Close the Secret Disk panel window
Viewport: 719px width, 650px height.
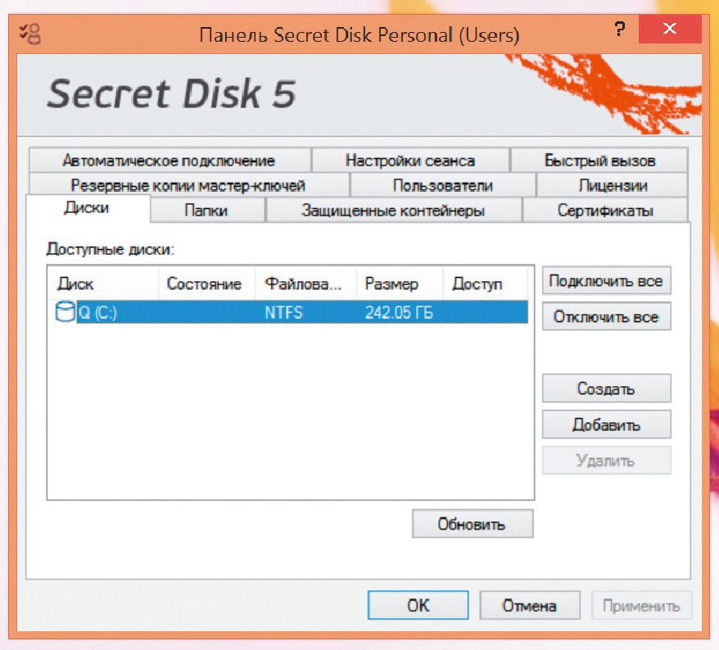(x=670, y=30)
